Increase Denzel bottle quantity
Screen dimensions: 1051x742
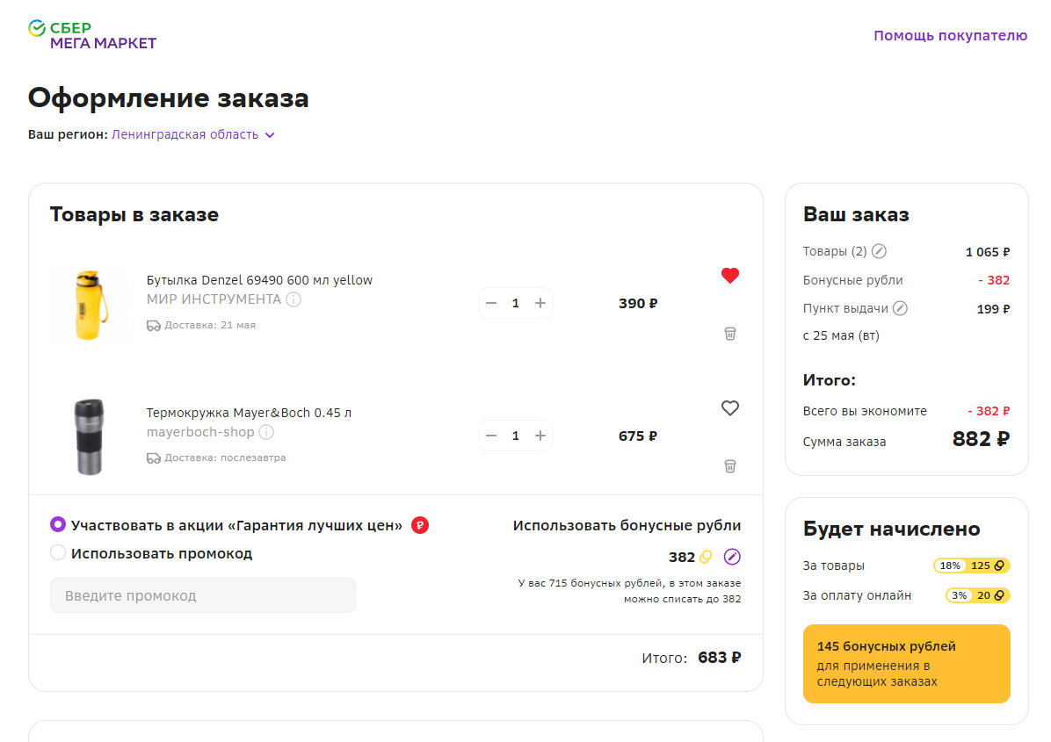coord(540,303)
